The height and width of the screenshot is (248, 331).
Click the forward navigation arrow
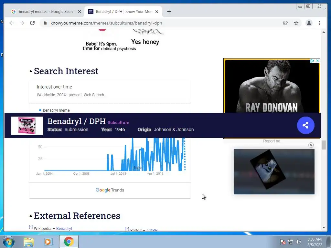click(22, 23)
